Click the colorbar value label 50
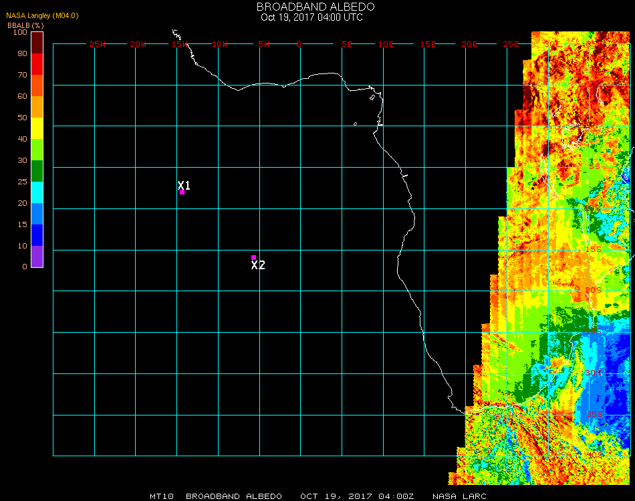 pyautogui.click(x=22, y=118)
